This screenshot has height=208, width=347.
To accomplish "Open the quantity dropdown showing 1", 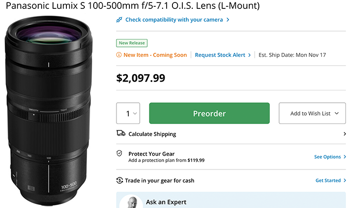I will (128, 113).
